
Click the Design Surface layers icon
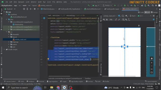click(x=119, y=16)
